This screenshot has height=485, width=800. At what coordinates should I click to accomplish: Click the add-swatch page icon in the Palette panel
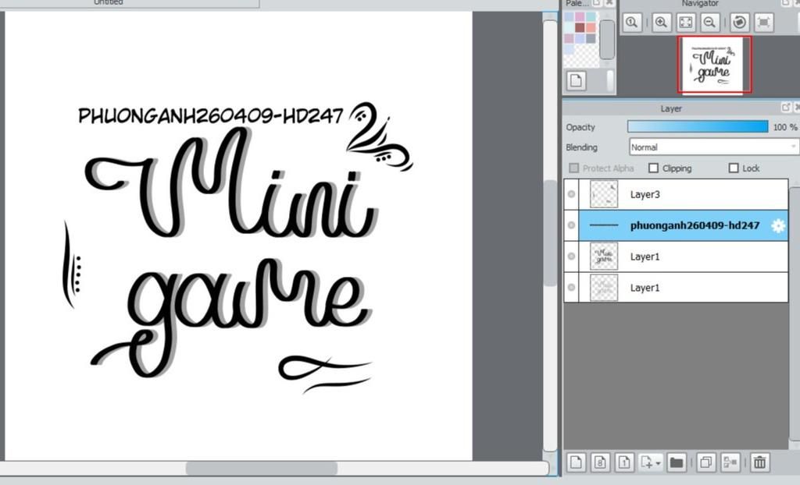pyautogui.click(x=577, y=80)
